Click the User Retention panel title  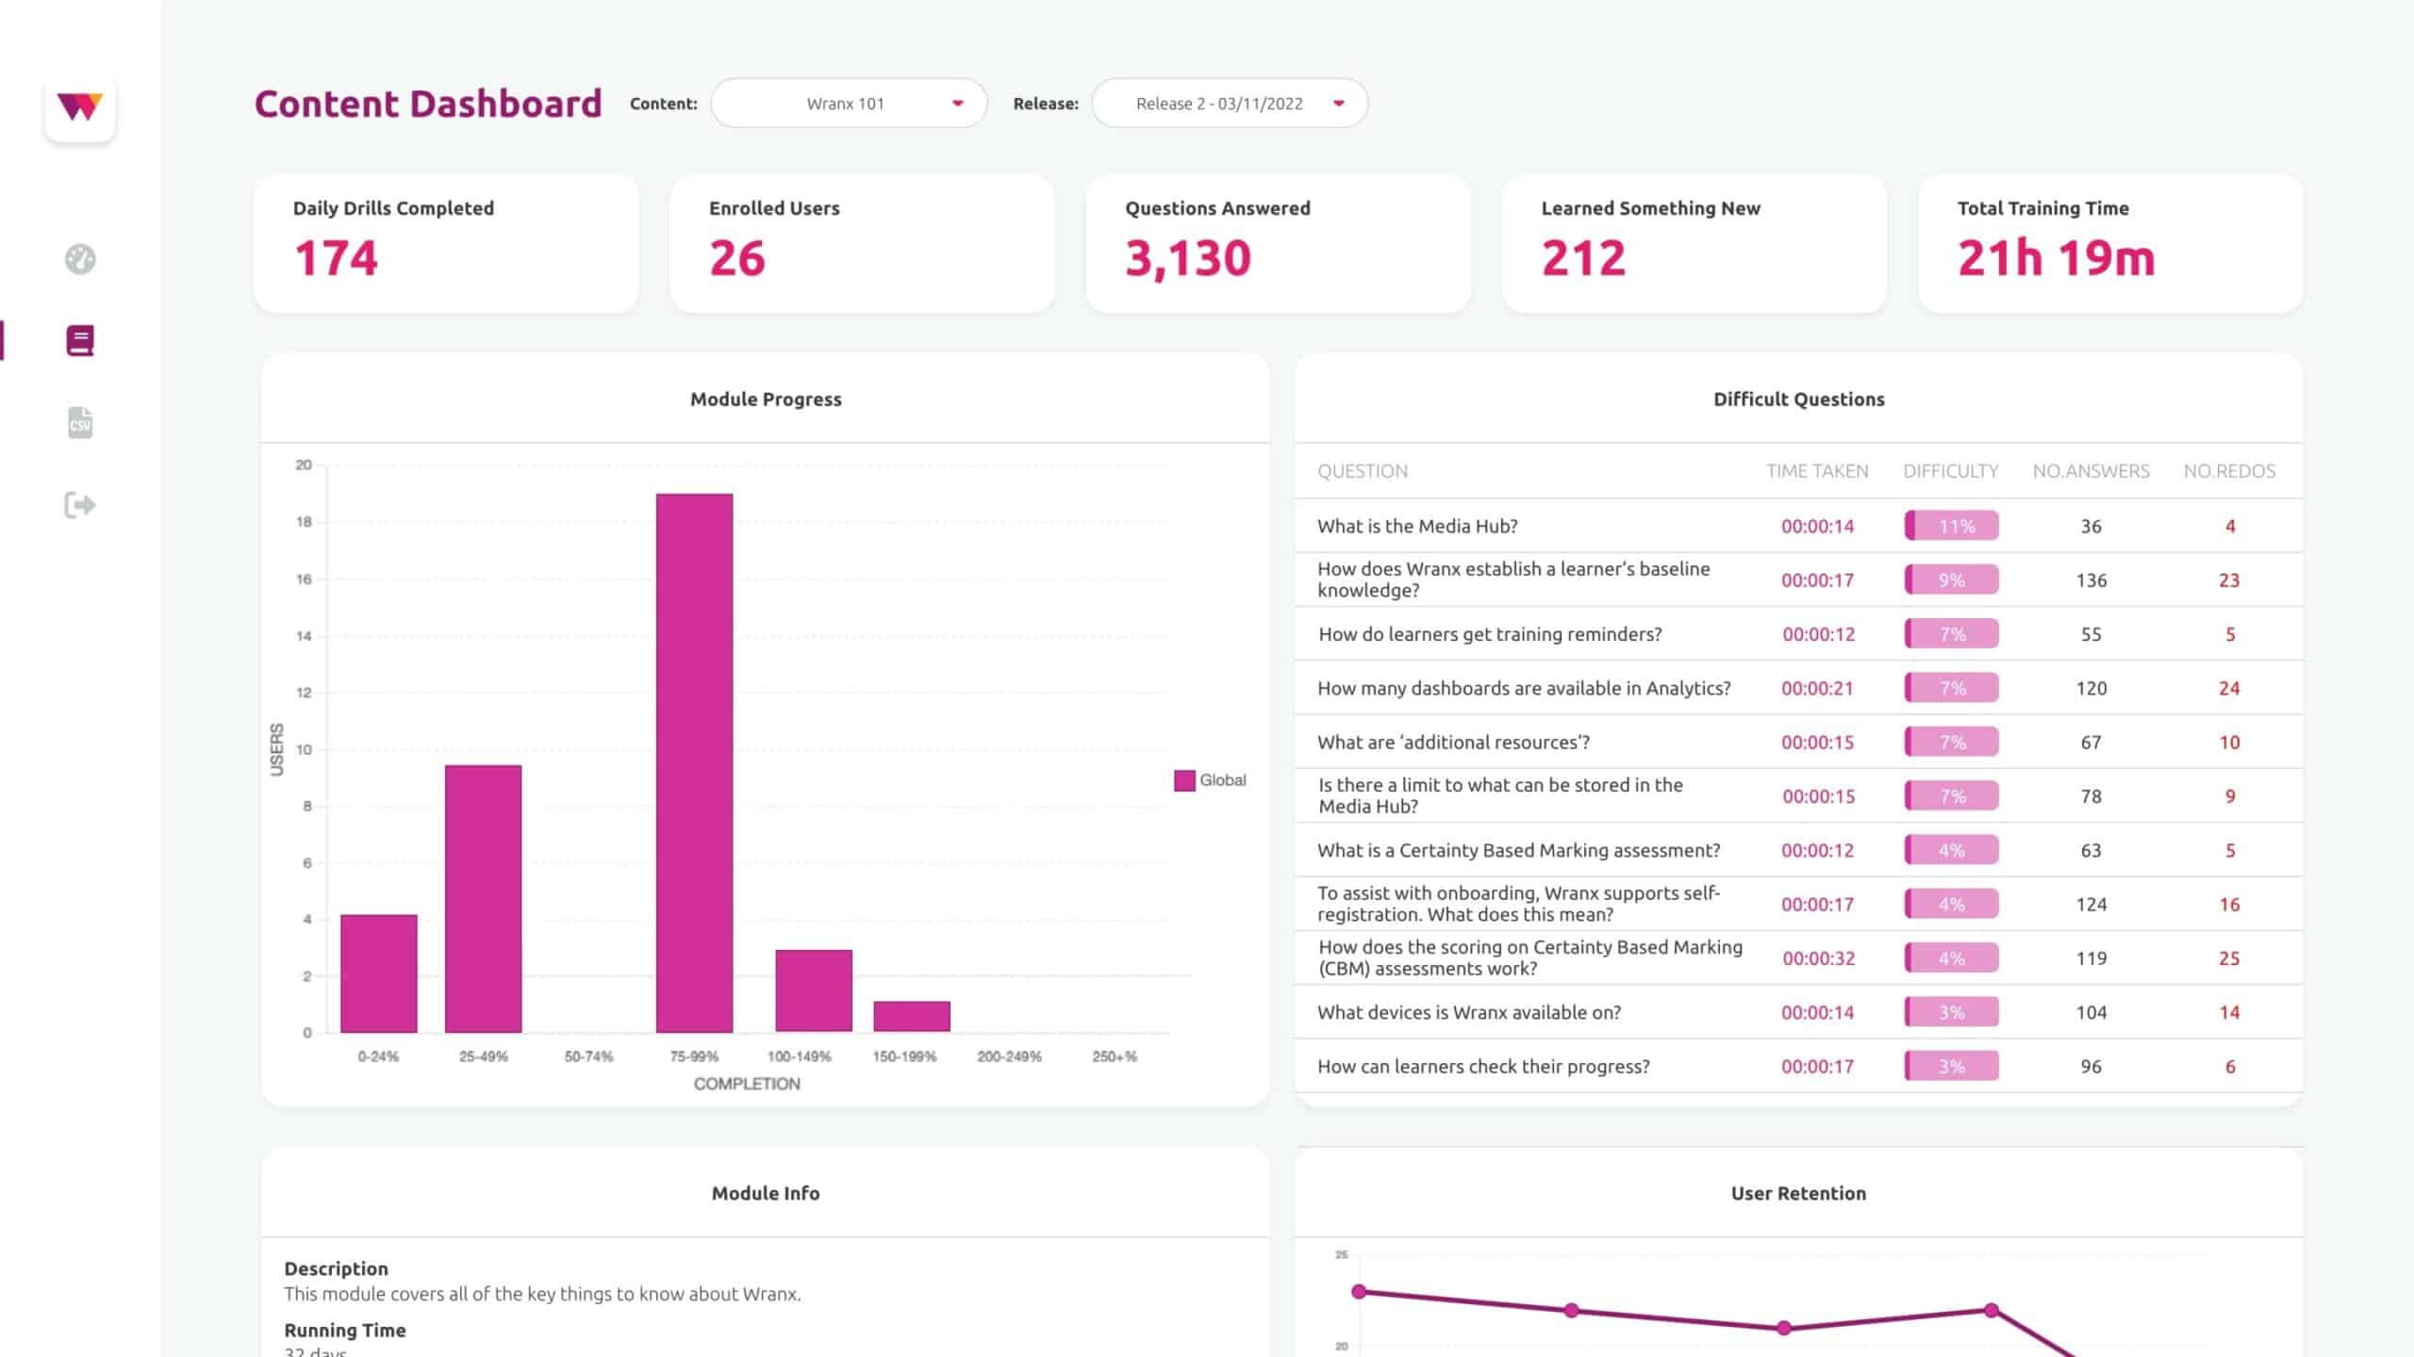[1798, 1193]
